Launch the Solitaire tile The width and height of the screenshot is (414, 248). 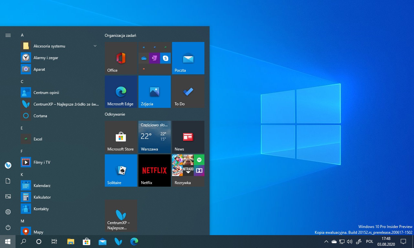(x=121, y=170)
